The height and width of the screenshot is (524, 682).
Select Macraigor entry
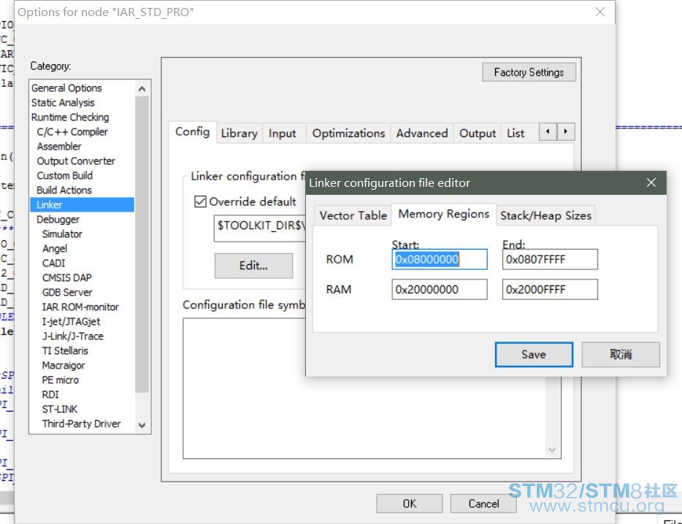[64, 366]
